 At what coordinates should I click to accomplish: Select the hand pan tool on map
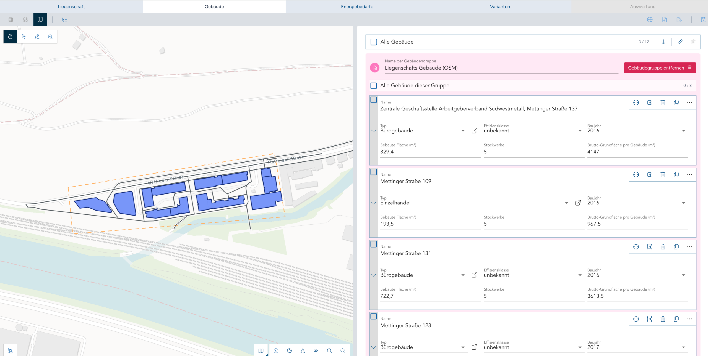click(x=10, y=36)
